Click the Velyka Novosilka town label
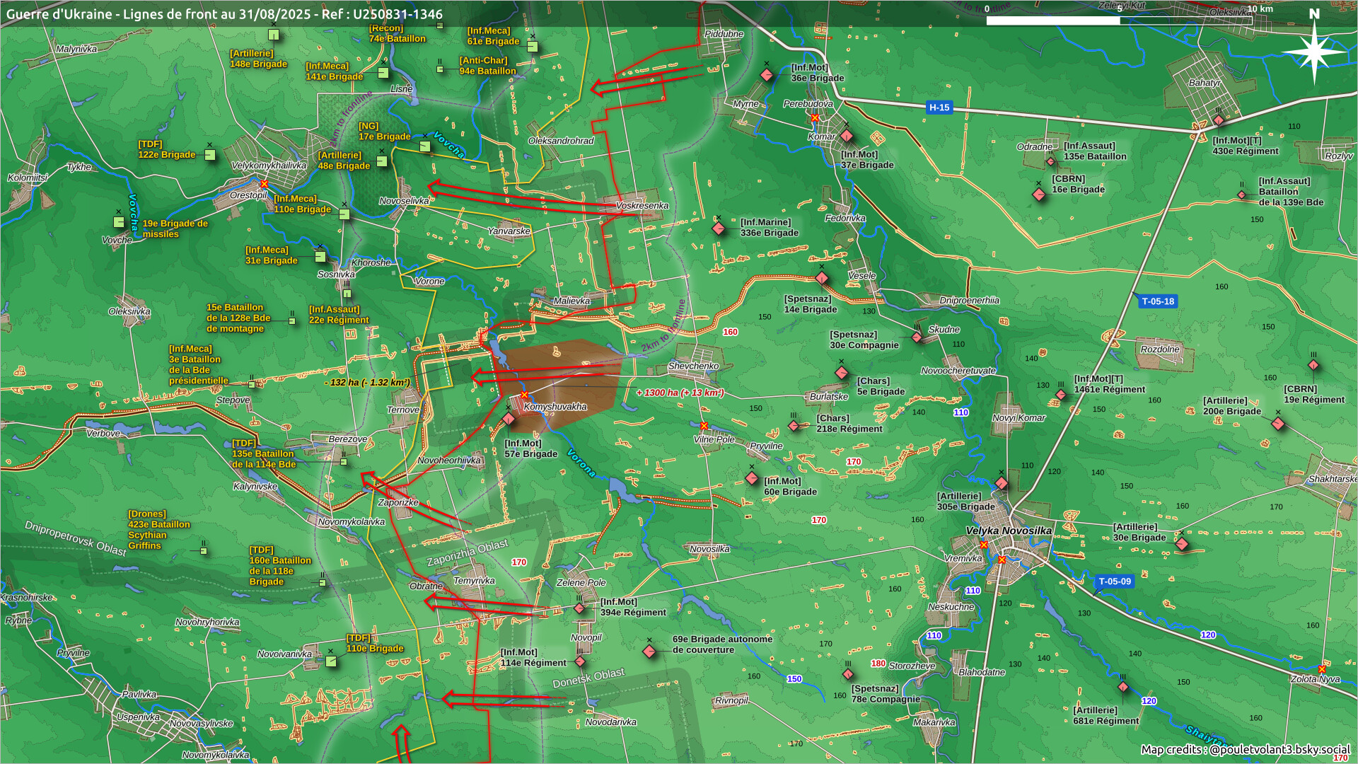1358x764 pixels. tap(1009, 531)
